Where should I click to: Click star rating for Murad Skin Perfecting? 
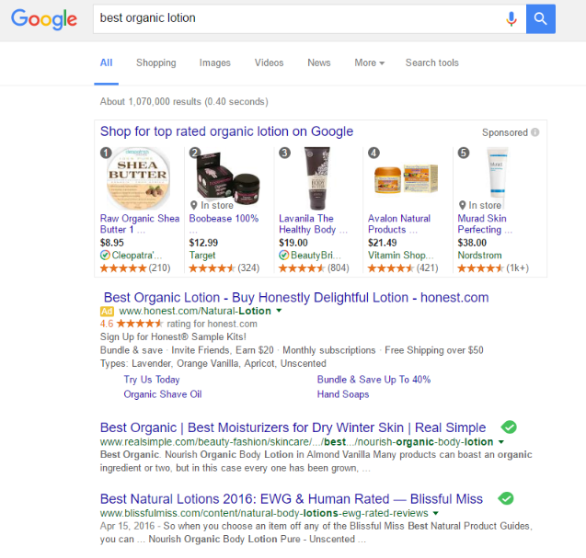(x=480, y=268)
